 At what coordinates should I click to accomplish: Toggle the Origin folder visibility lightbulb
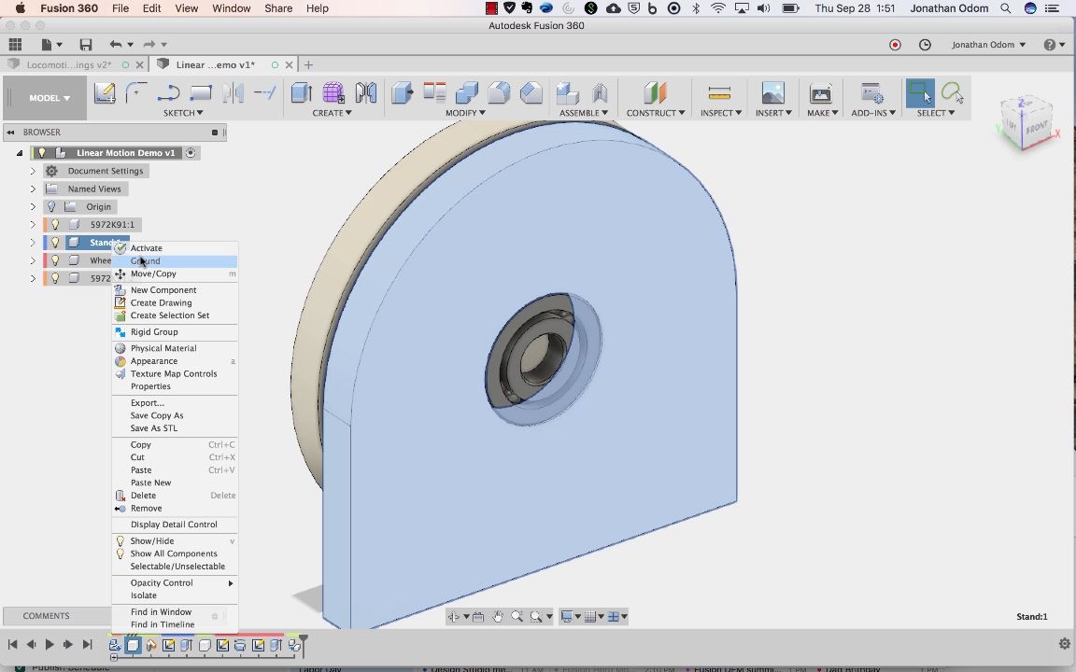tap(52, 207)
